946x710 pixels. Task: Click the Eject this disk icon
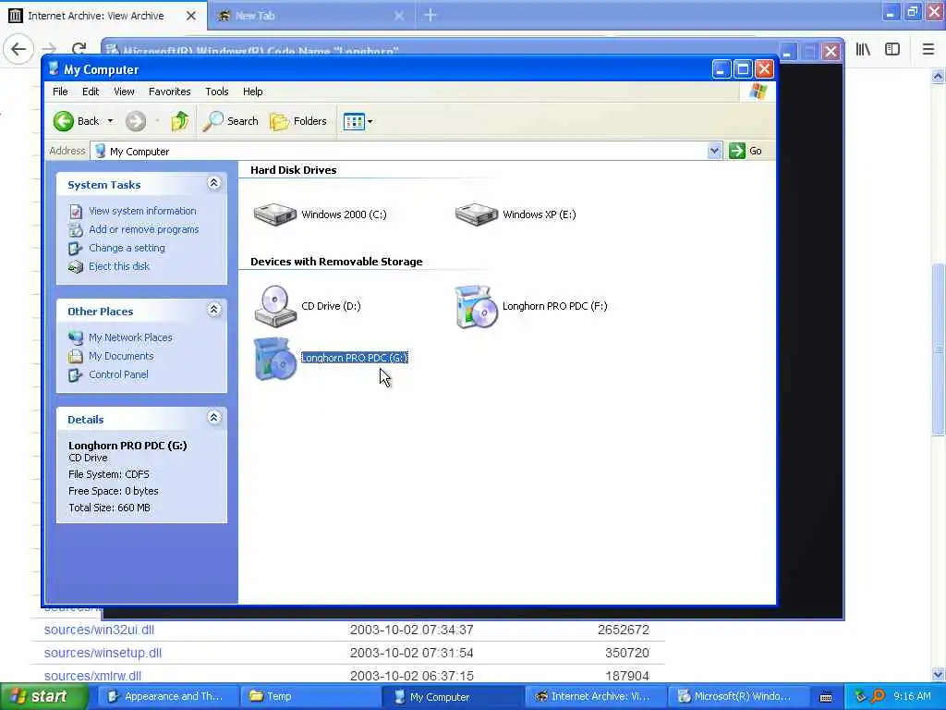(76, 267)
